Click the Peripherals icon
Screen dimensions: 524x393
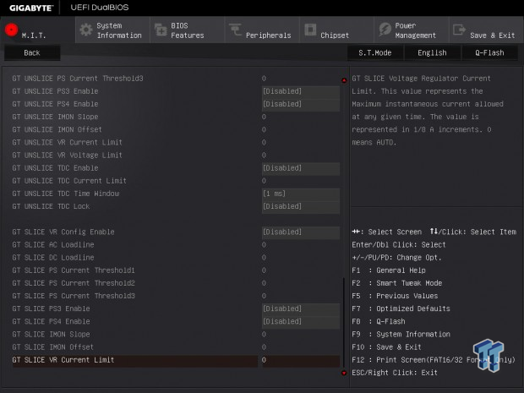(235, 30)
